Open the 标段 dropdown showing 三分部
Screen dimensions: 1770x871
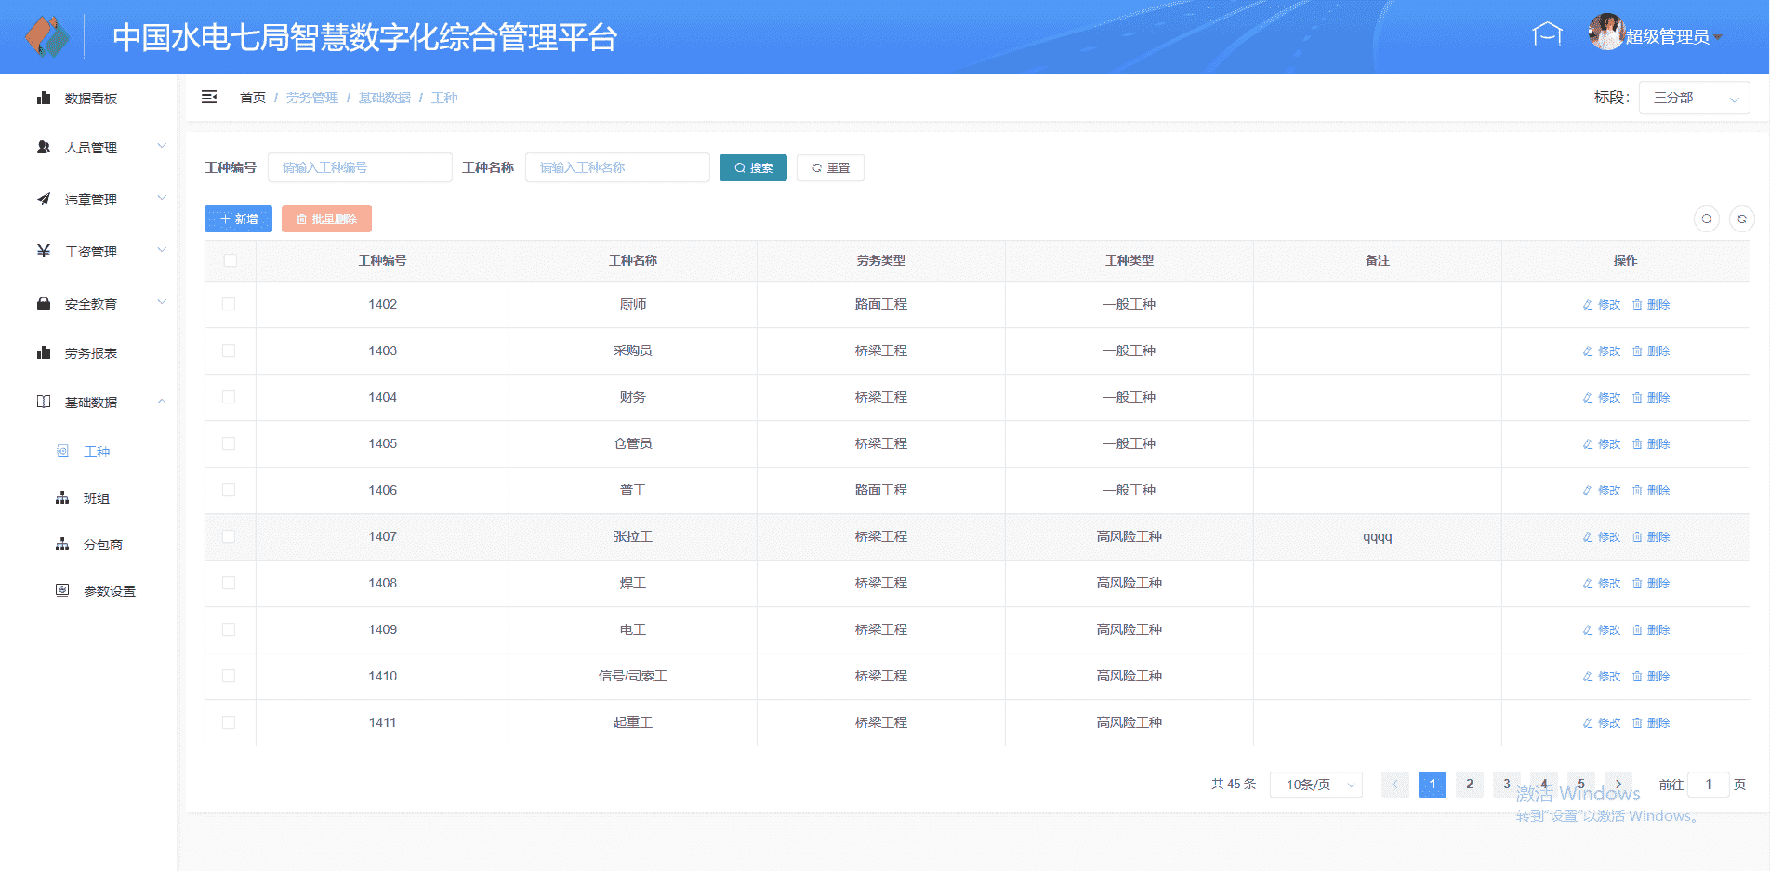[x=1694, y=98]
